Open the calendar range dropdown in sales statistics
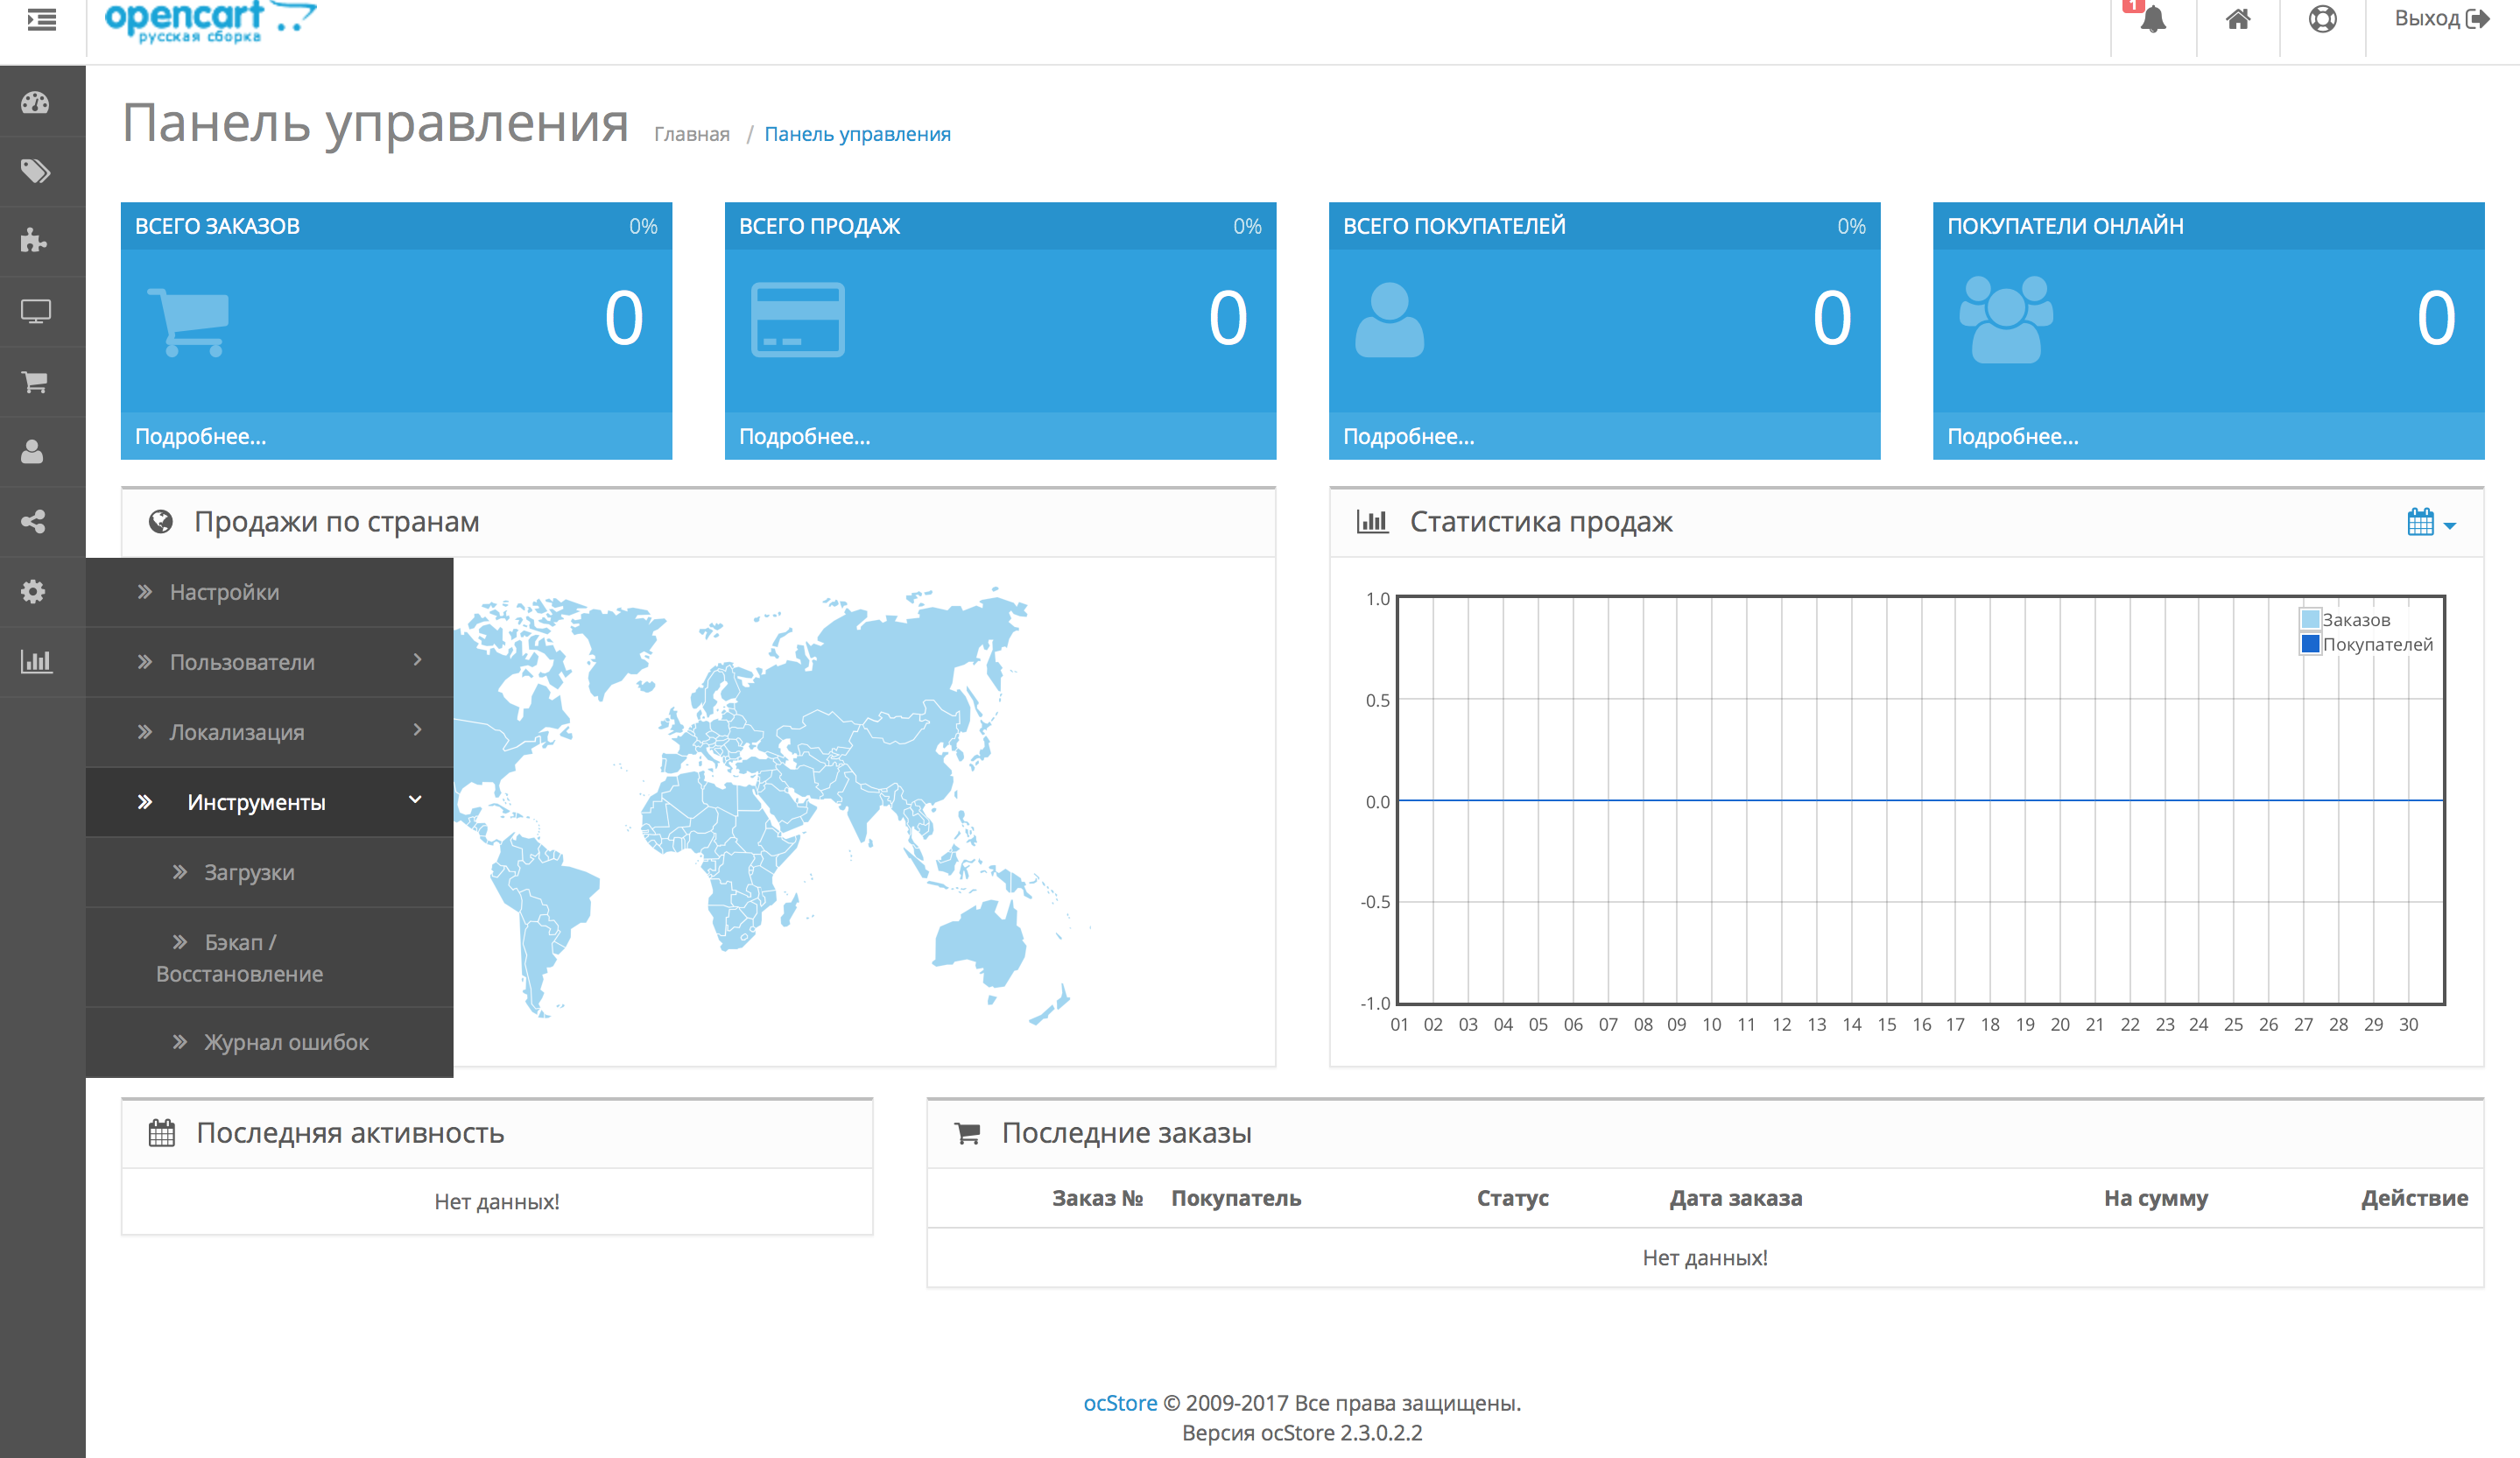Screen dimensions: 2520x1458 [x=2431, y=522]
